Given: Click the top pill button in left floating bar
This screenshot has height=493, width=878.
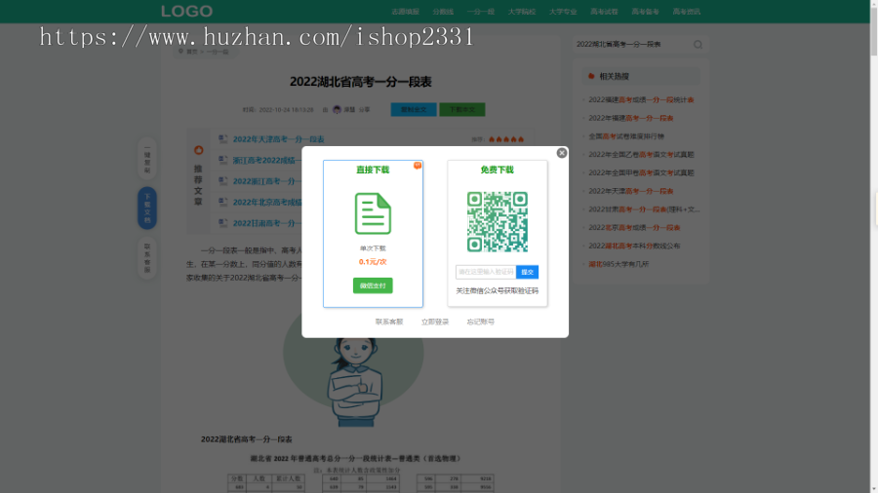Looking at the screenshot, I should coord(147,159).
